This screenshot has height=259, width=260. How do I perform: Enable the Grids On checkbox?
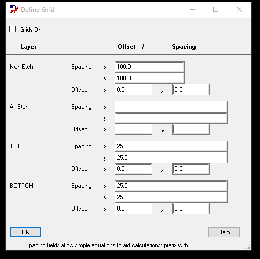click(13, 29)
